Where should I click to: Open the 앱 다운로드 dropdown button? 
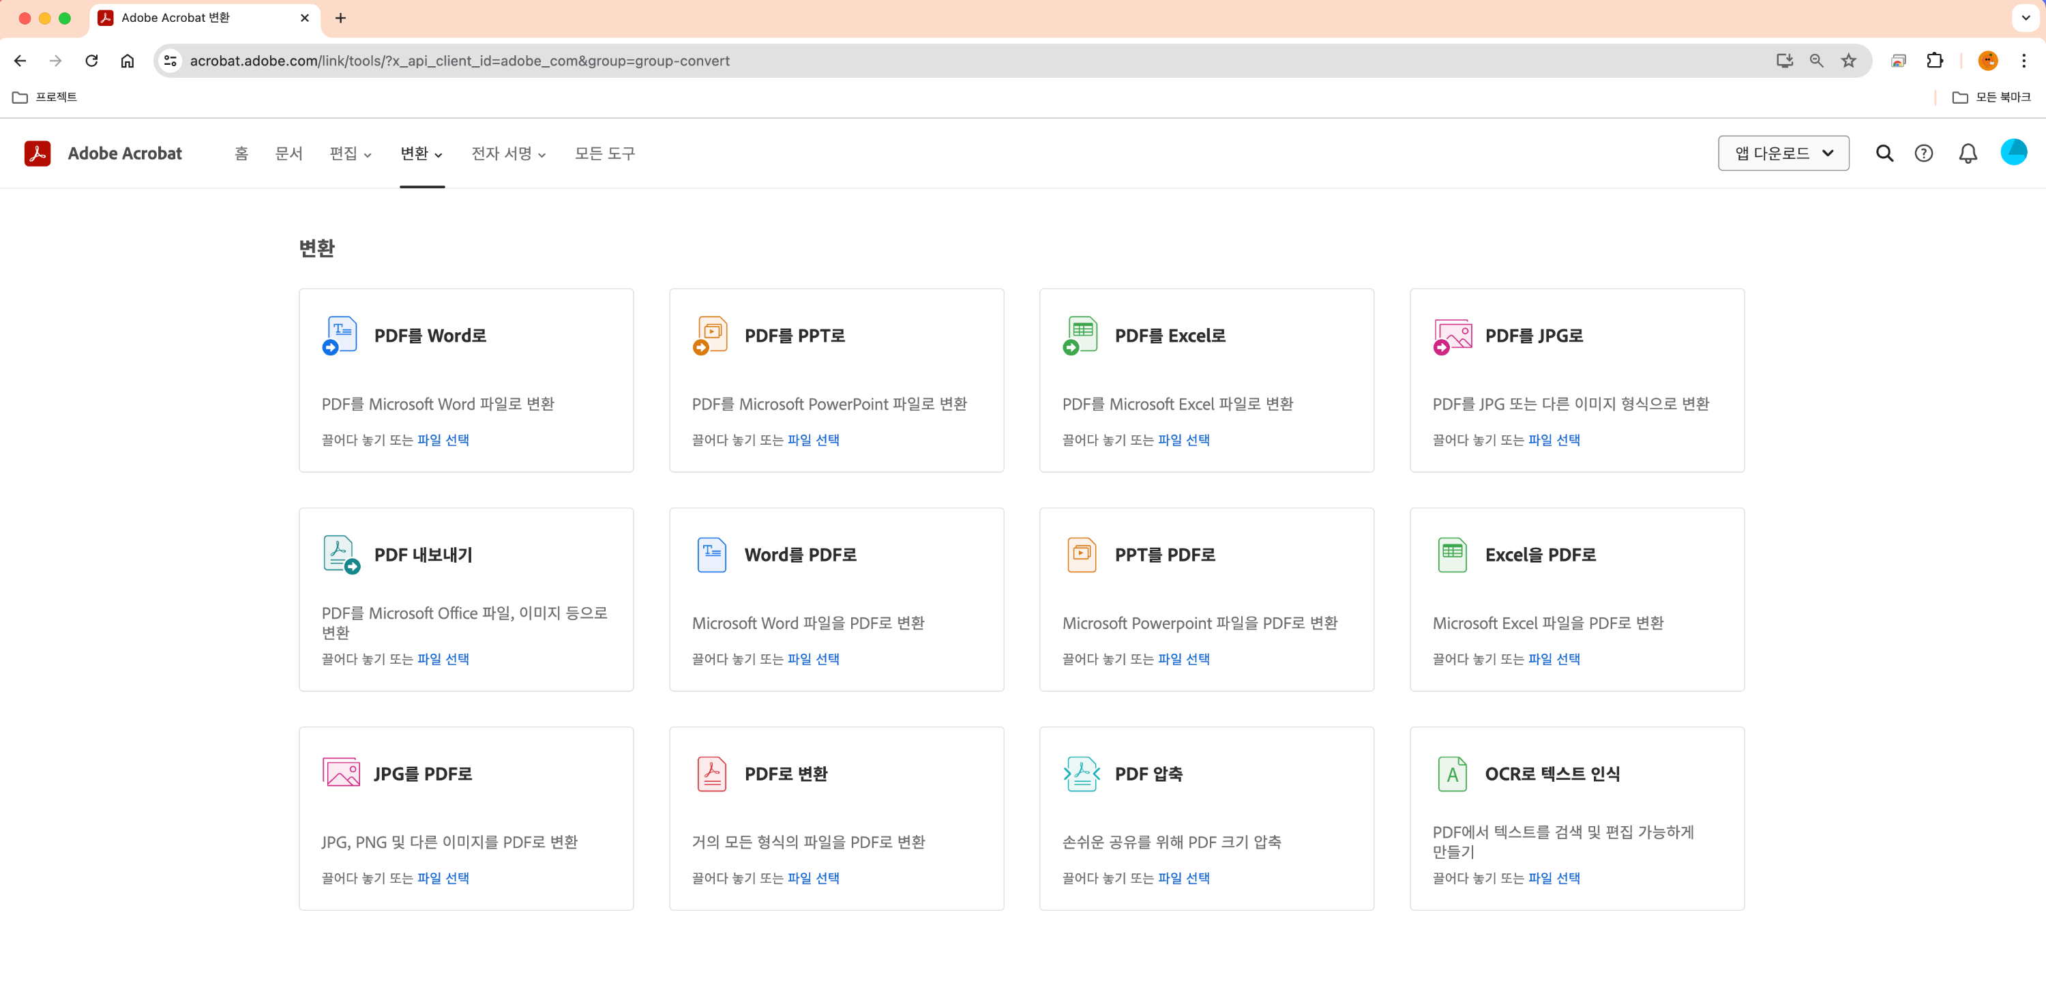coord(1783,153)
